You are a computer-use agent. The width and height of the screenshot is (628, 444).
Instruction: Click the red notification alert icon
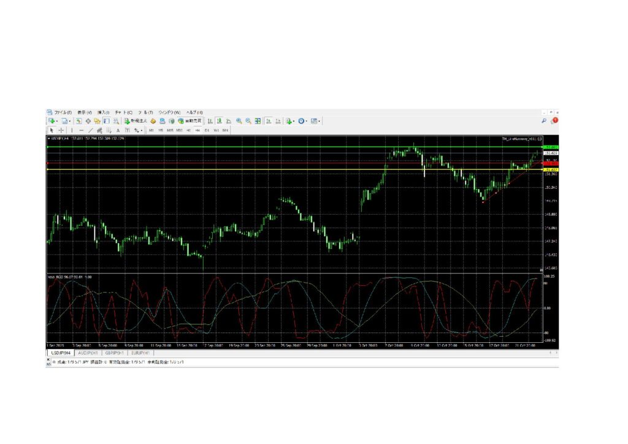point(554,121)
